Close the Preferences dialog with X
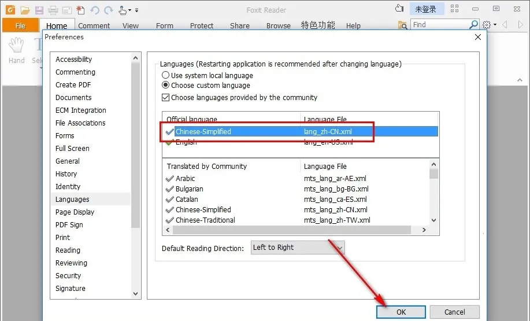The width and height of the screenshot is (530, 321). 478,37
